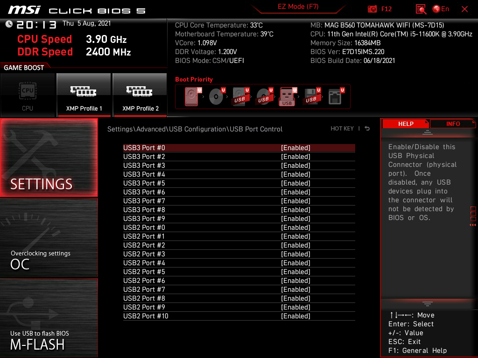Change USB3 Port #9 Enabled setting
The width and height of the screenshot is (478, 358).
click(295, 219)
